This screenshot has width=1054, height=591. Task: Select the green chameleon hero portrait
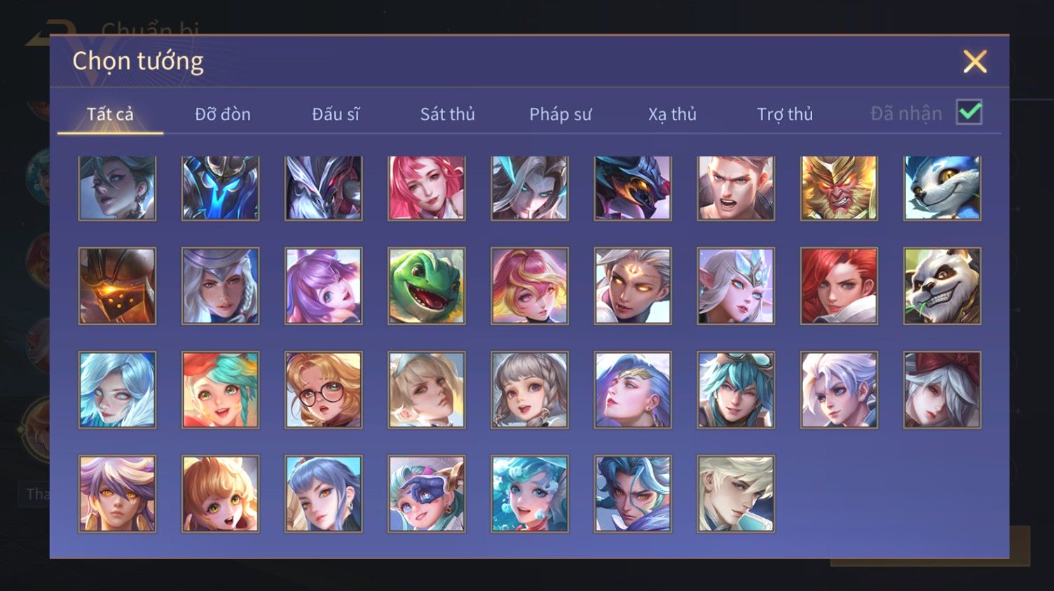click(427, 286)
